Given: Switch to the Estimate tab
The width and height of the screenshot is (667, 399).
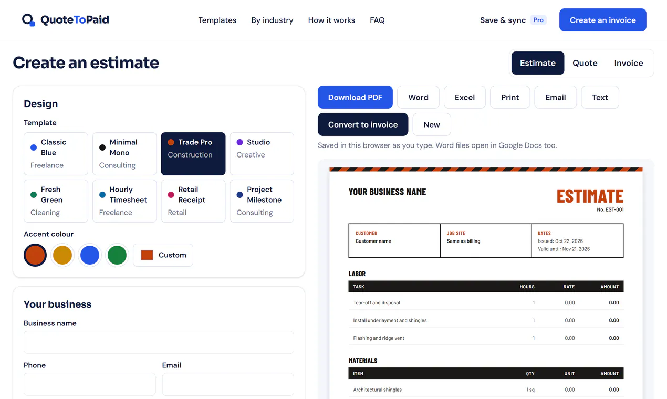Looking at the screenshot, I should point(538,63).
